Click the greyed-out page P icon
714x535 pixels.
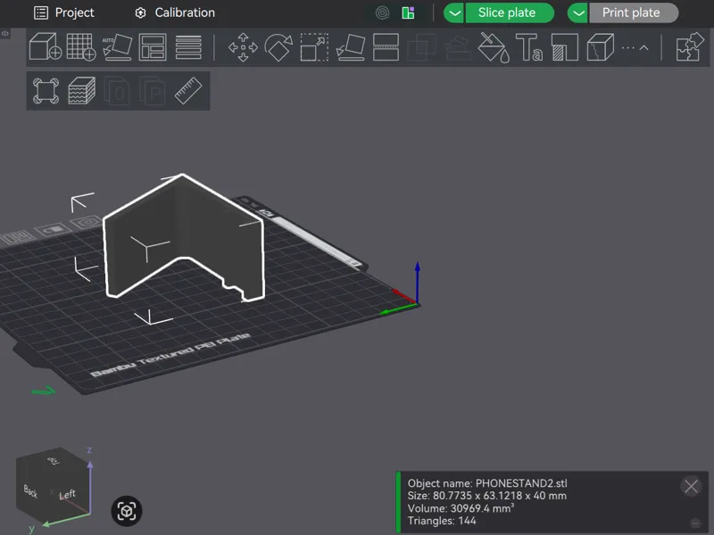click(x=153, y=91)
